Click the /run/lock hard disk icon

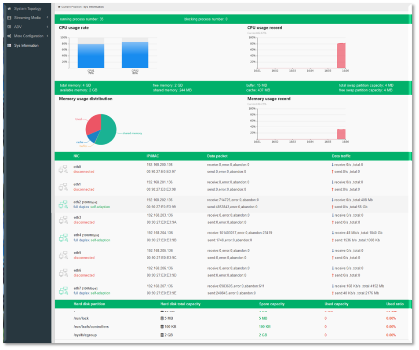pyautogui.click(x=163, y=318)
